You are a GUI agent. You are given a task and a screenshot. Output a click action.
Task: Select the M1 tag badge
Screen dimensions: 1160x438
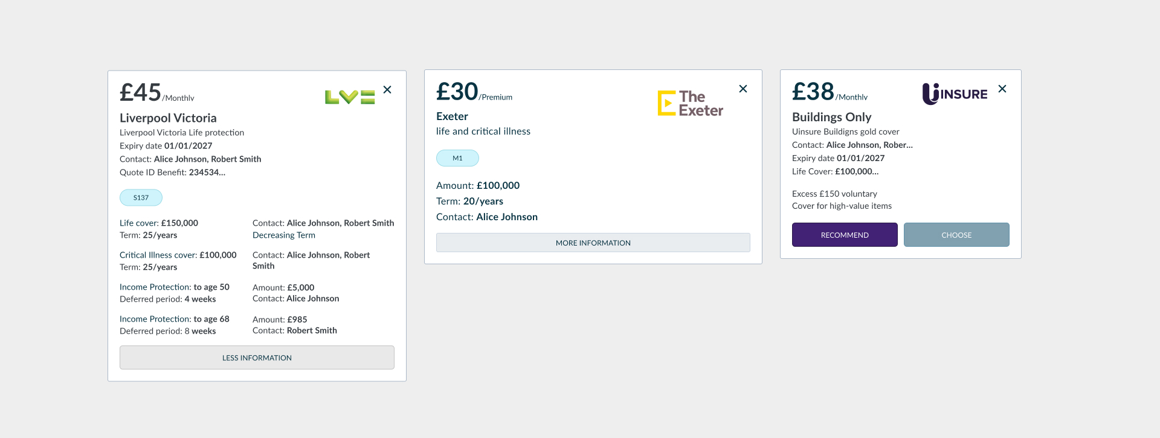point(457,158)
